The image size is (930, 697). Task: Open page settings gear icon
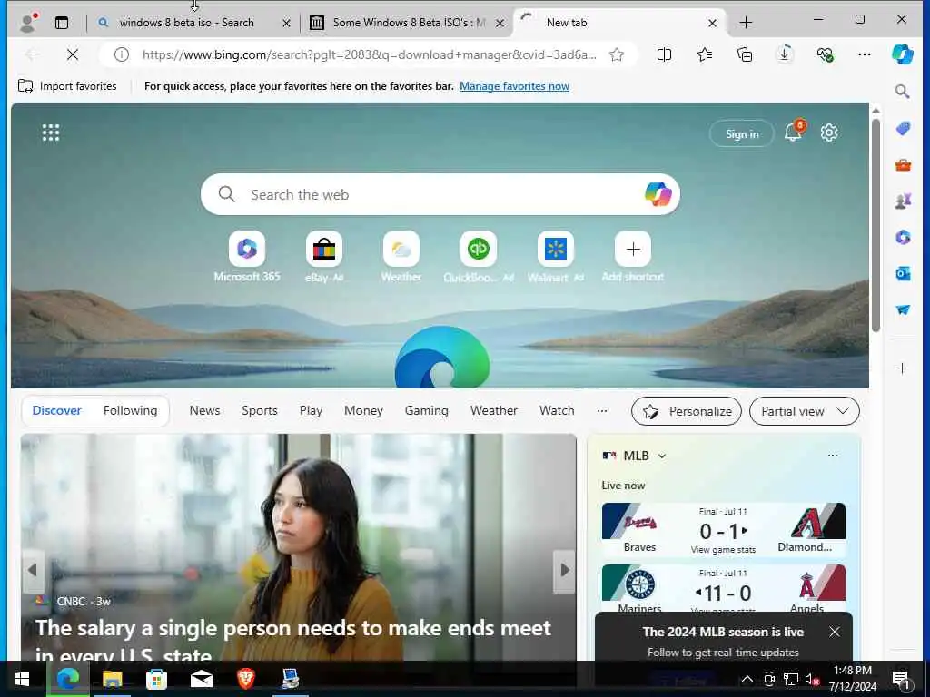pos(829,133)
